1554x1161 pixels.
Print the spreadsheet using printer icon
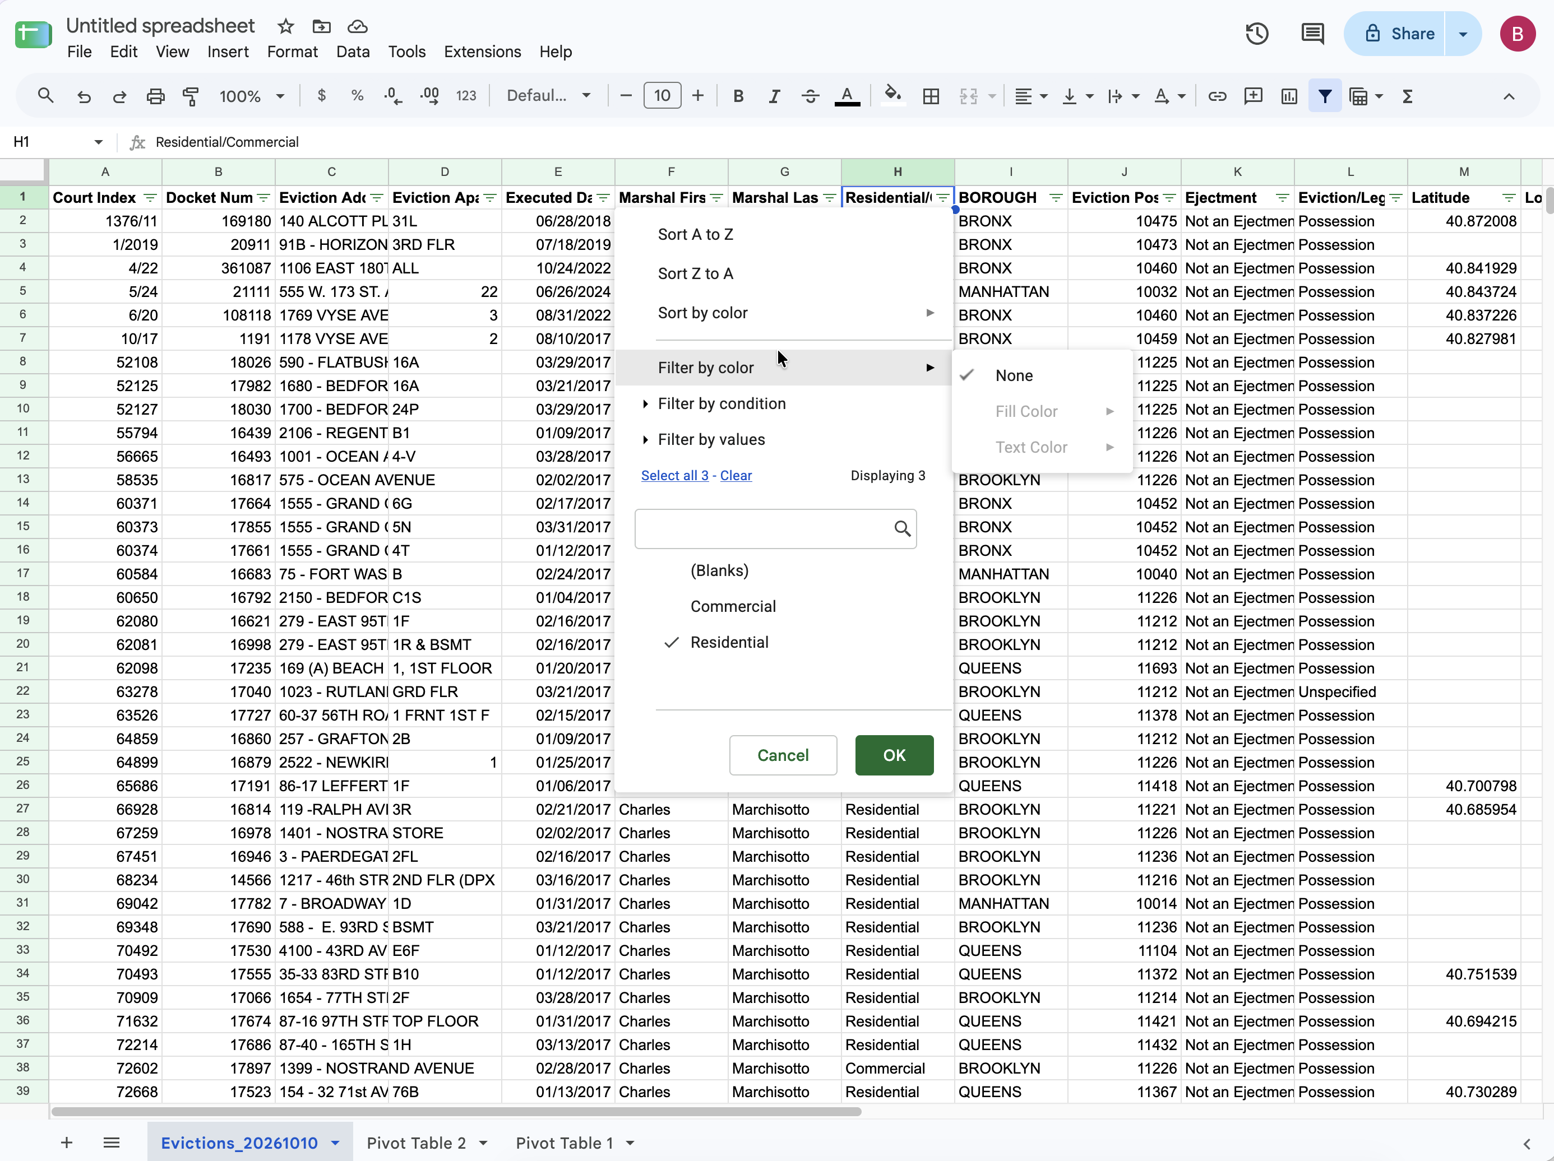155,96
